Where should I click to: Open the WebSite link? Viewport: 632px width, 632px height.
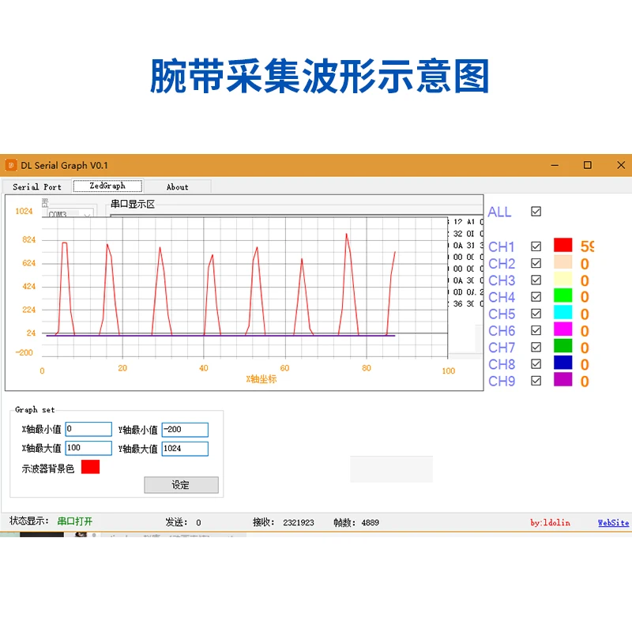tap(613, 523)
